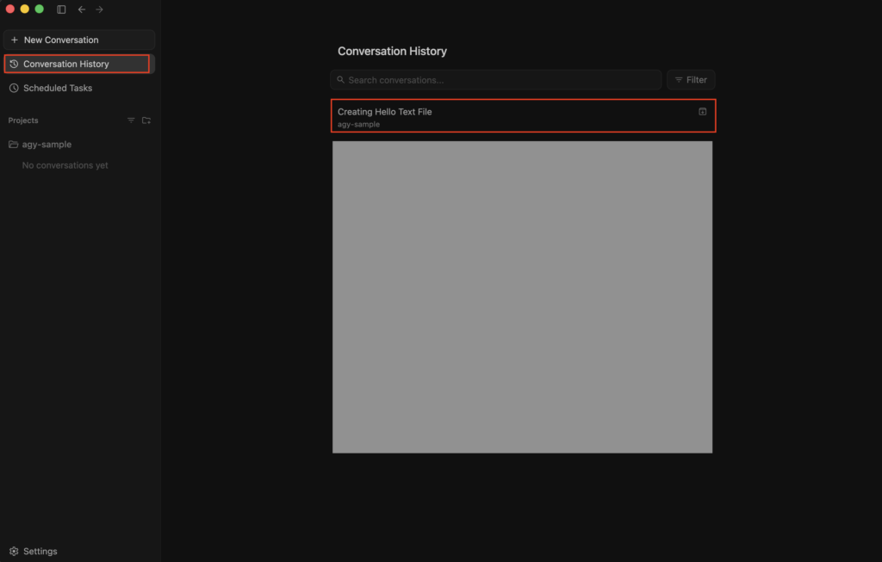Click the add project folder icon
The height and width of the screenshot is (562, 882).
146,120
